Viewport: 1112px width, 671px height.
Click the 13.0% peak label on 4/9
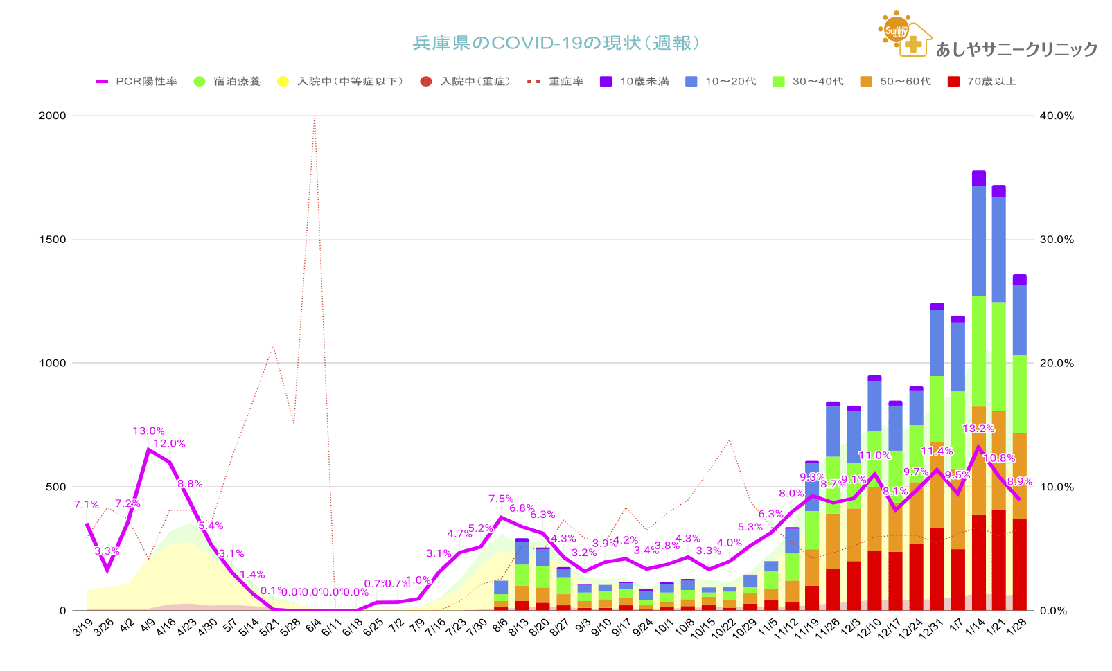[148, 431]
